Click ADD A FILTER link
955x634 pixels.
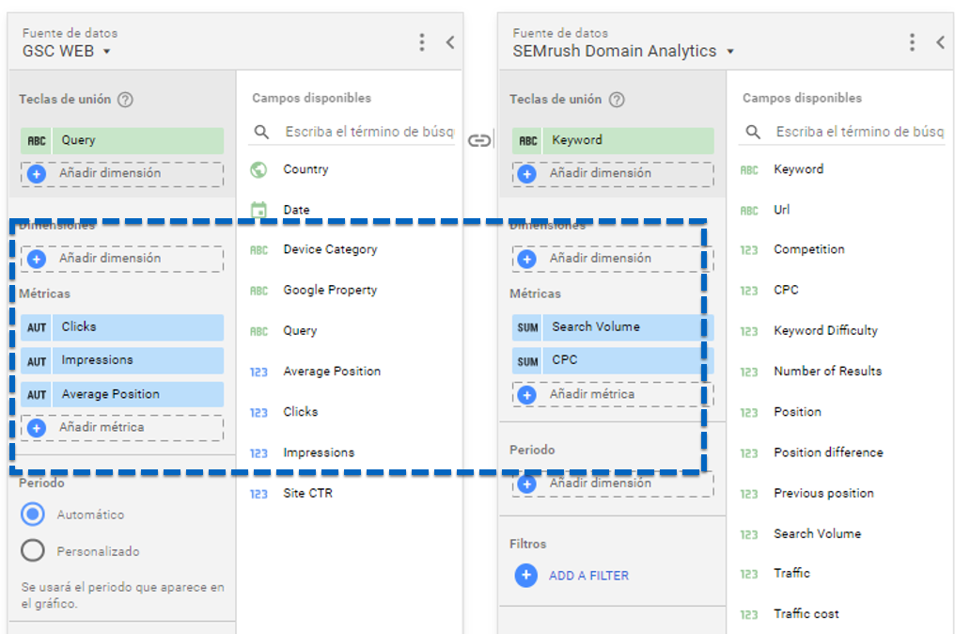588,576
